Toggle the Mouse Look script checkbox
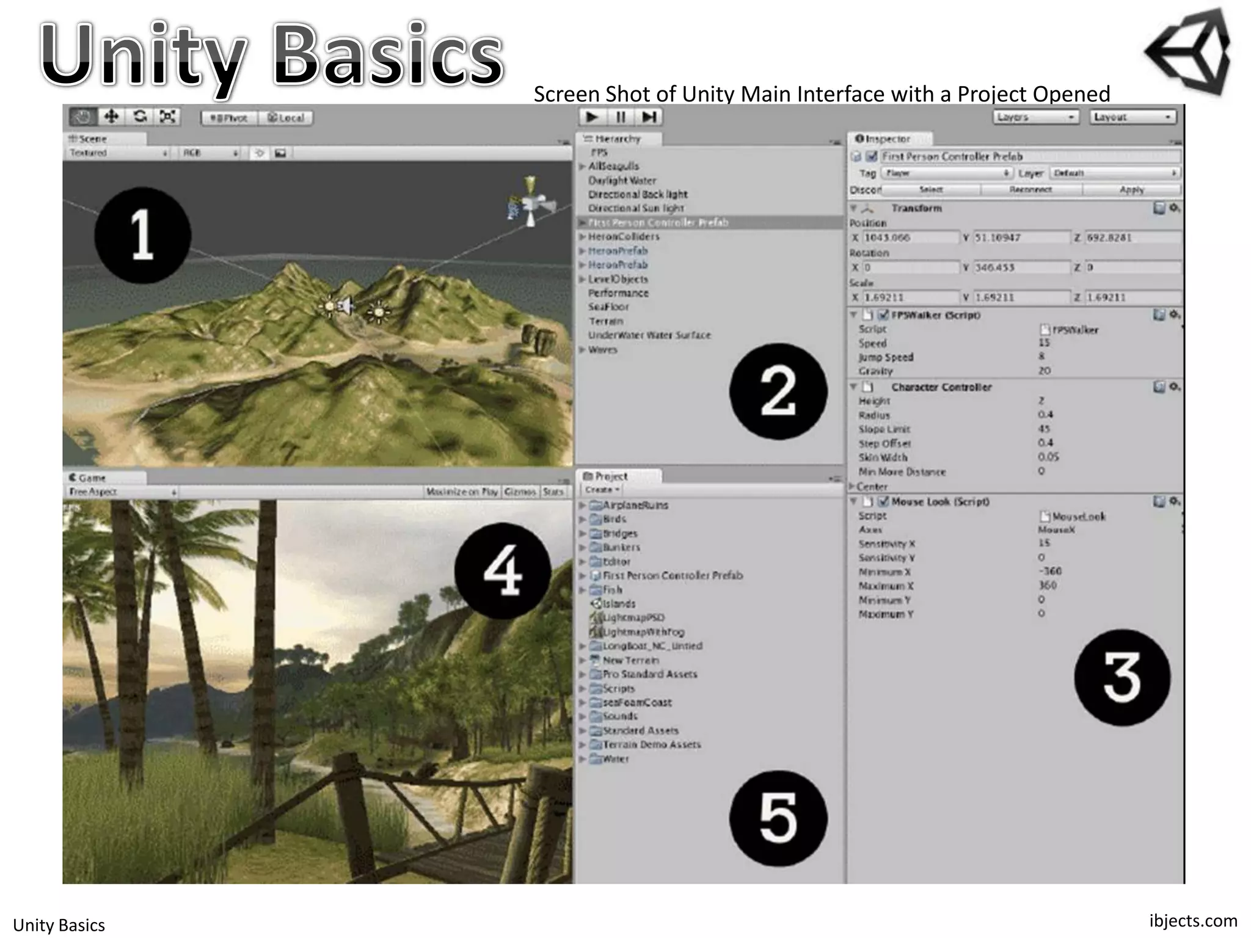1251x938 pixels. tap(883, 501)
